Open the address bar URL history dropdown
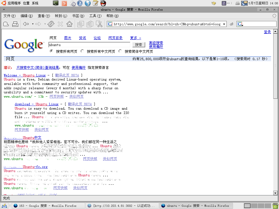Screen dimensions: 279x209 tap(224, 24)
